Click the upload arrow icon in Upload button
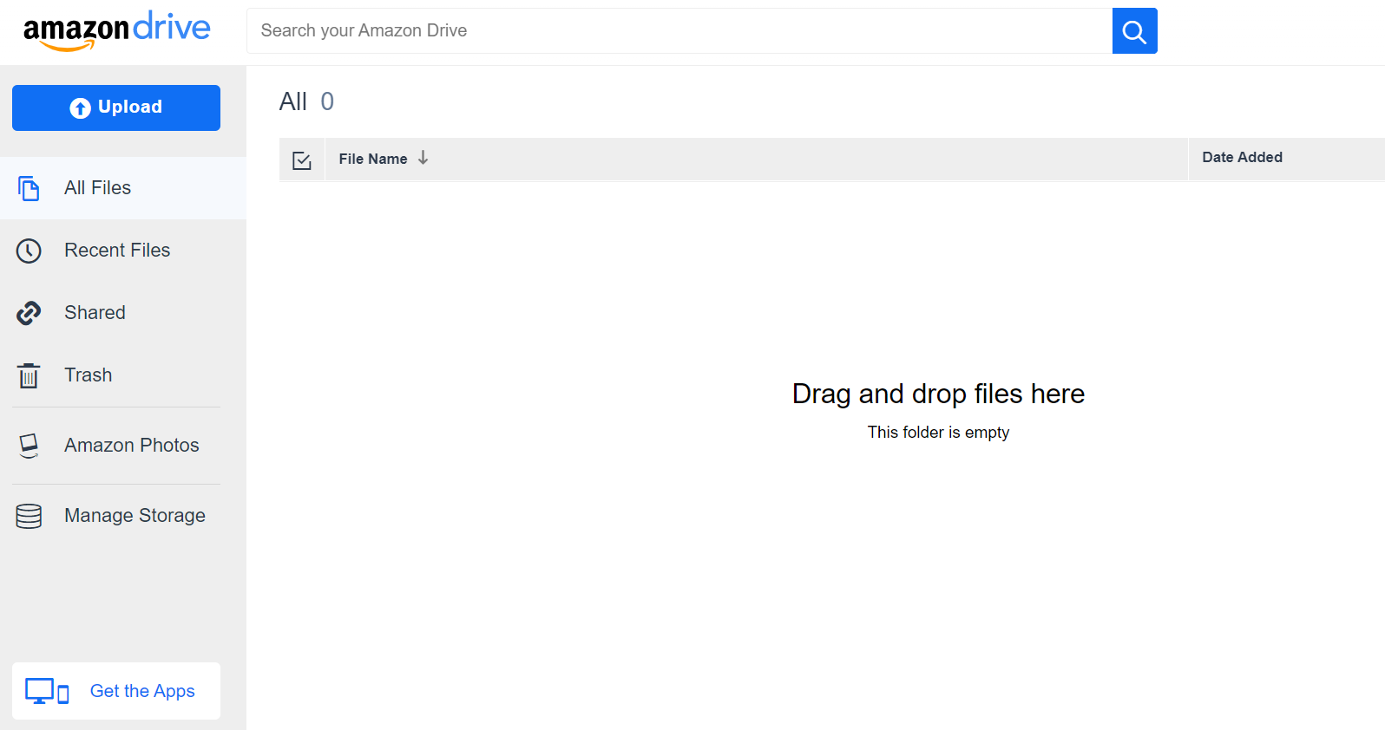 [81, 108]
